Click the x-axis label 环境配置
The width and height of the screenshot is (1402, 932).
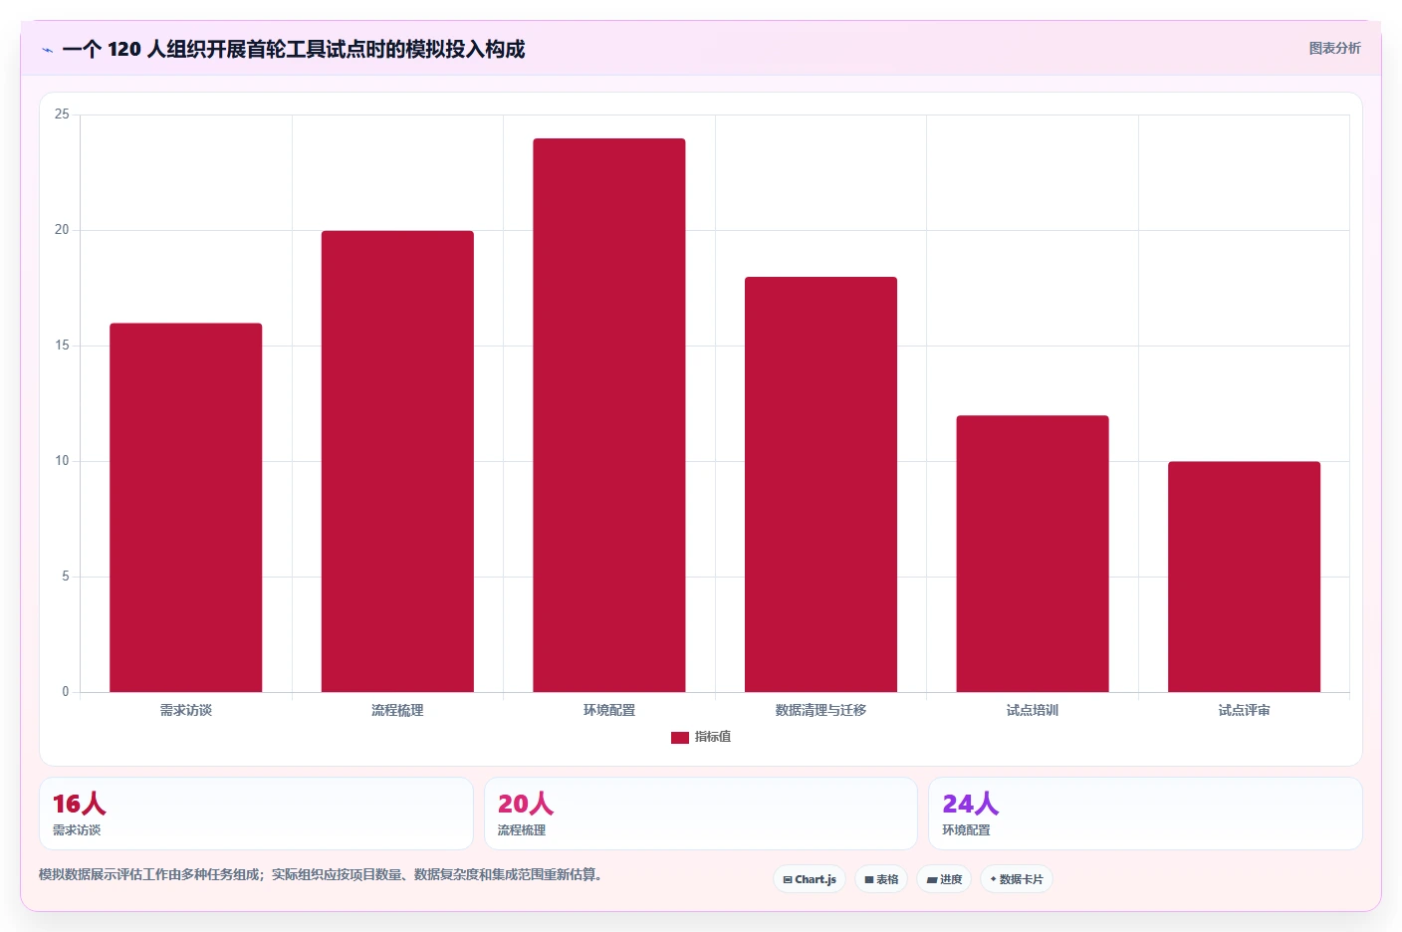(x=609, y=710)
